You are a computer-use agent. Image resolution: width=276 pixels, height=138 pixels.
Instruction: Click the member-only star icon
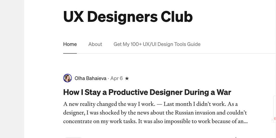[x=127, y=78]
